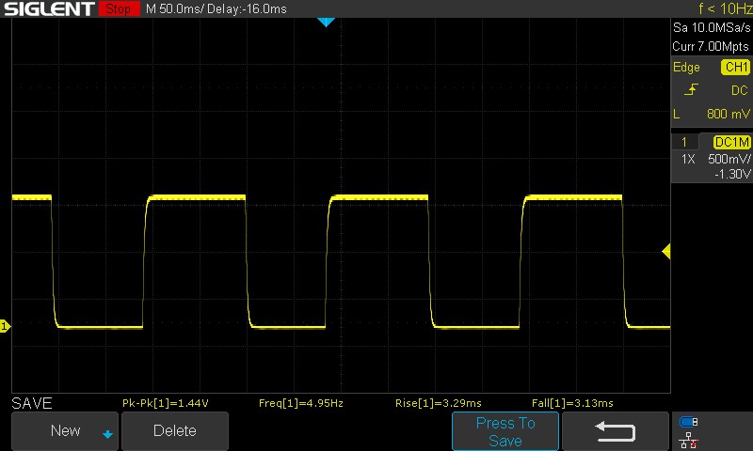Click the Freq[1]=4.95Hz measurement
Screen dimensions: 753x451
pos(301,403)
